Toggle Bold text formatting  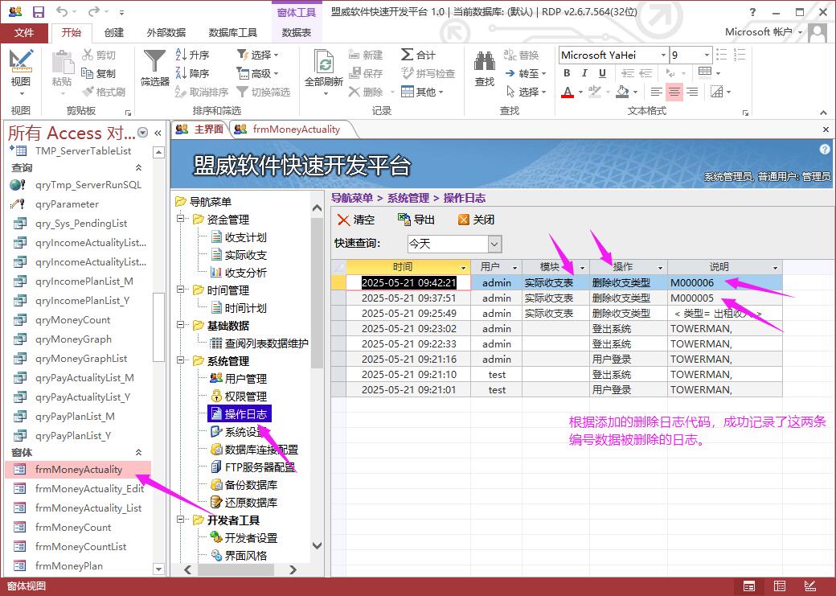click(x=567, y=73)
